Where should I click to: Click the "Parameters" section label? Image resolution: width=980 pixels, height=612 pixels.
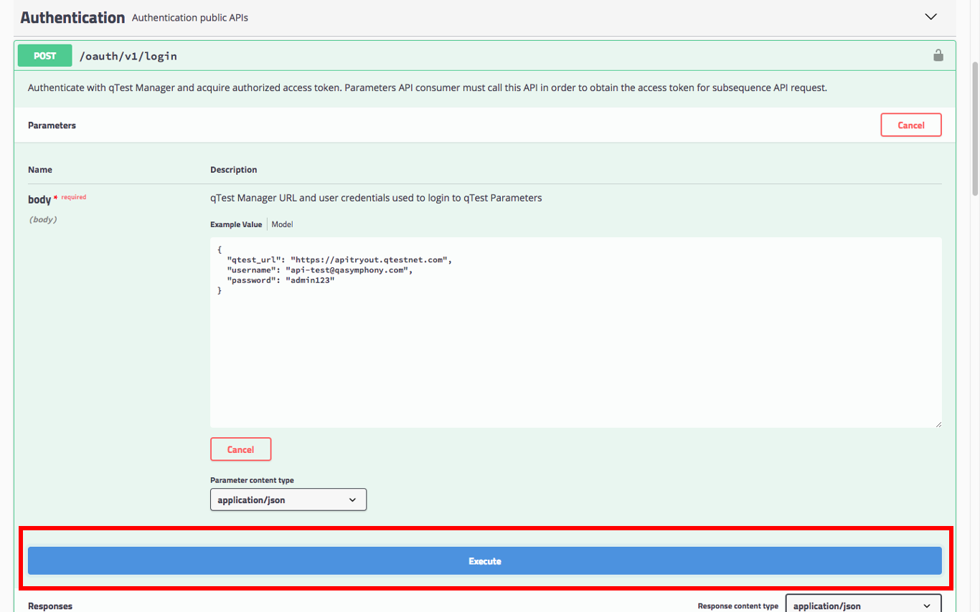click(x=52, y=125)
